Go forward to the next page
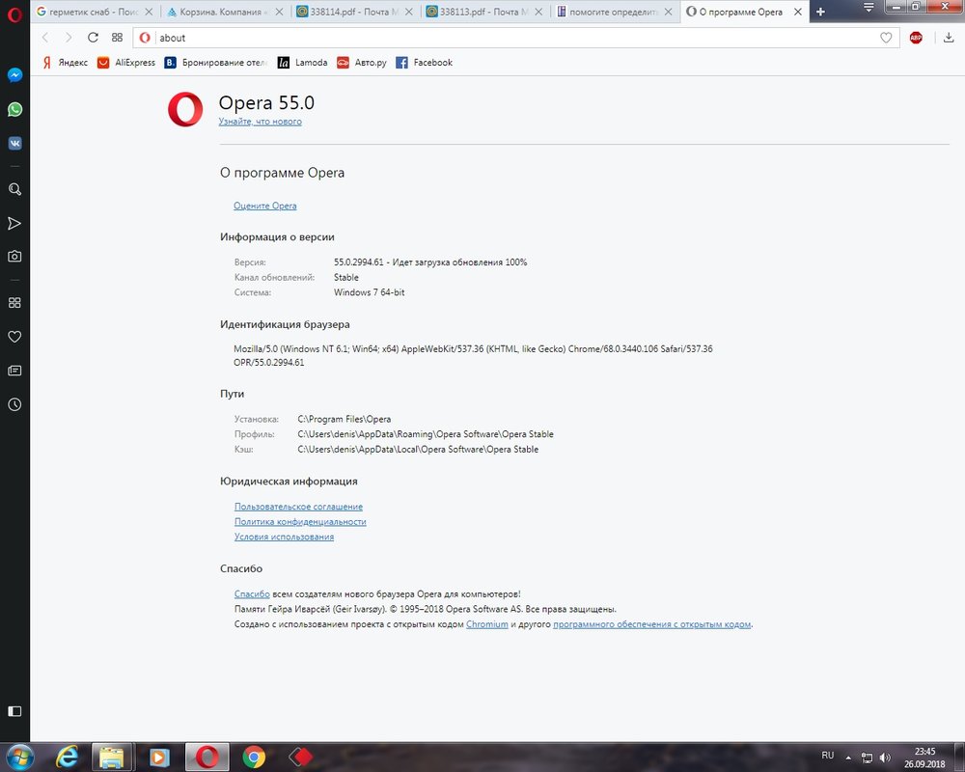Screen dimensions: 965x772 pyautogui.click(x=69, y=38)
